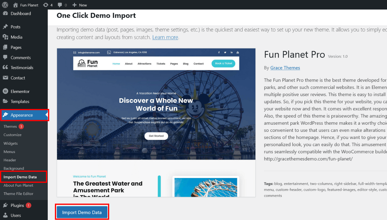Open Widgets submenu item
The height and width of the screenshot is (220, 387).
11,143
